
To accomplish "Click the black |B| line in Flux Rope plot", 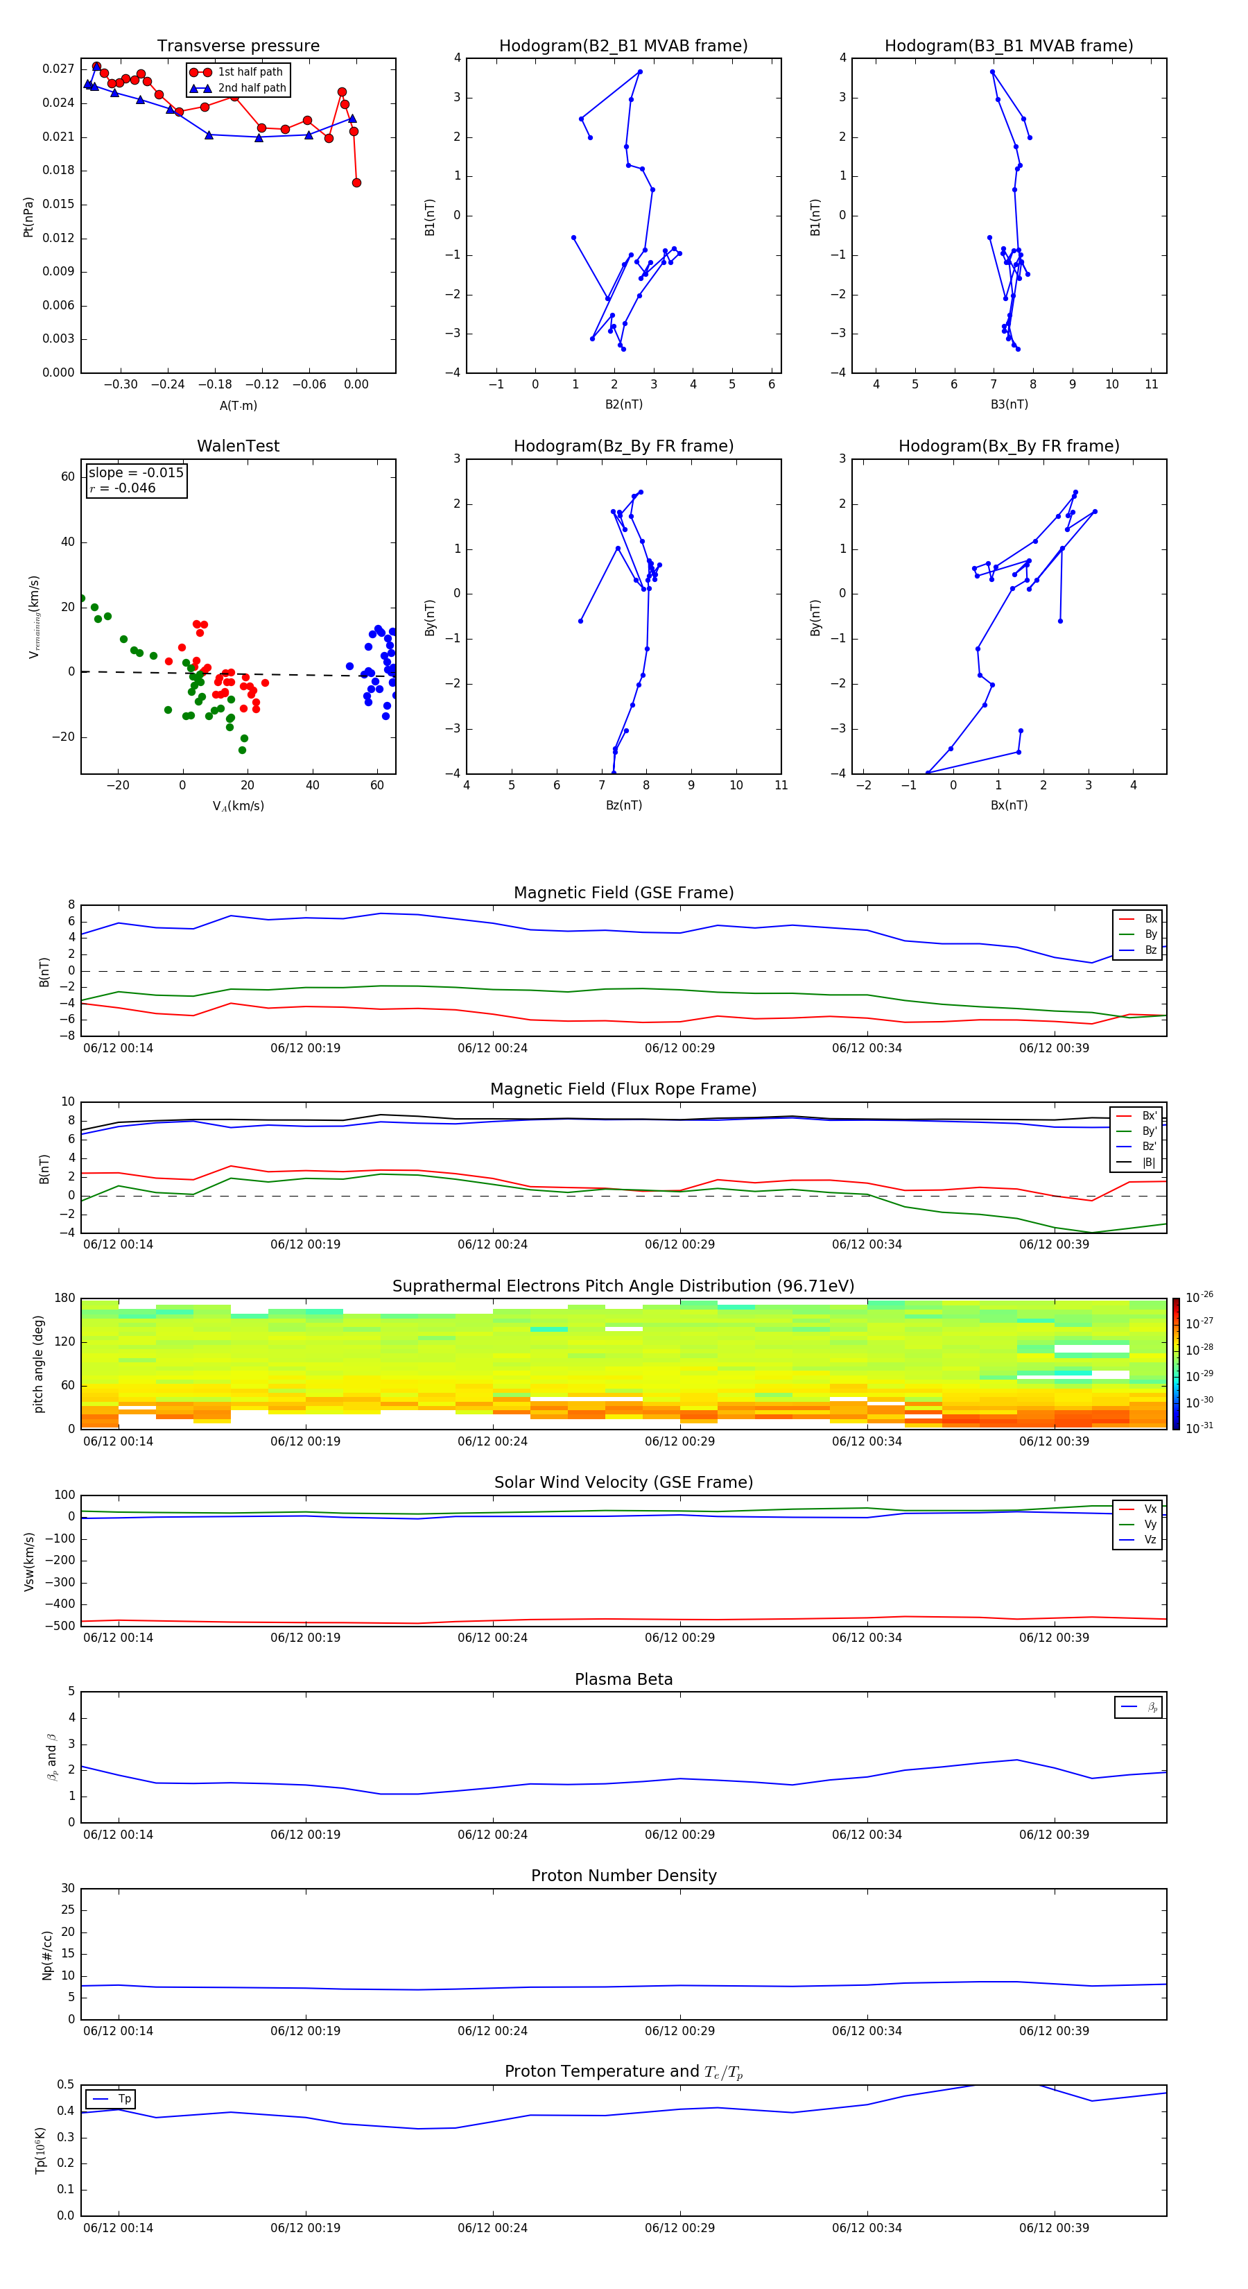I will coord(622,1119).
